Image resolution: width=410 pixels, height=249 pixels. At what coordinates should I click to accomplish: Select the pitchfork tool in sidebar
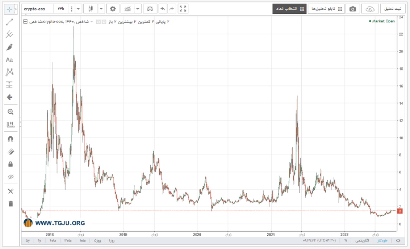tap(10, 35)
